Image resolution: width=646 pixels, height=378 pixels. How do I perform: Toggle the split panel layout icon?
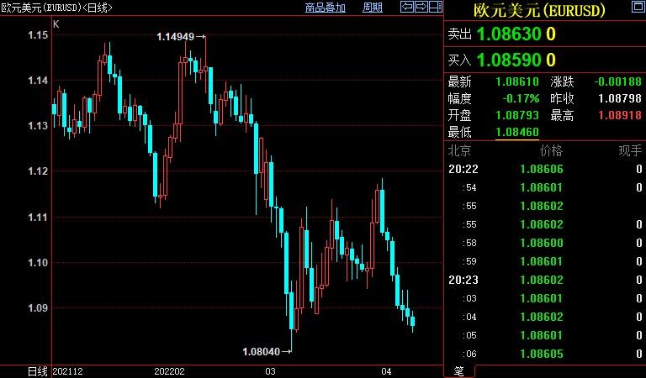pos(434,8)
